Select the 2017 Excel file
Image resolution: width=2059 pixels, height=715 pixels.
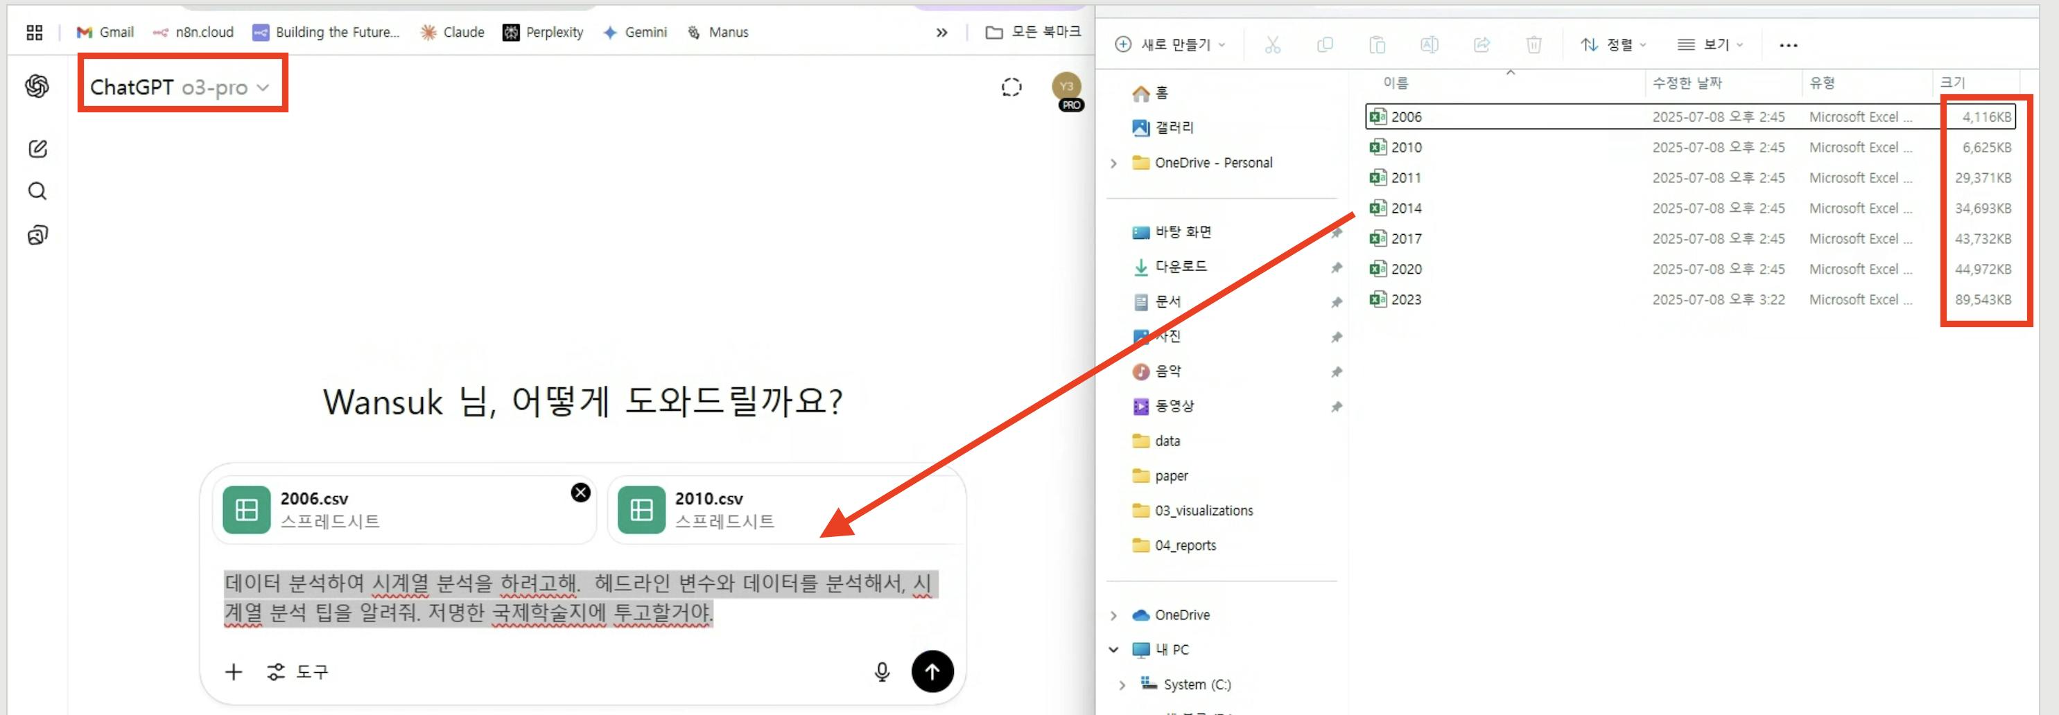tap(1689, 238)
